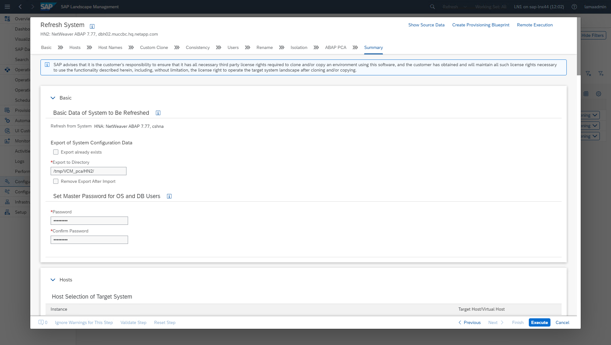Click Reset Step

(165, 322)
